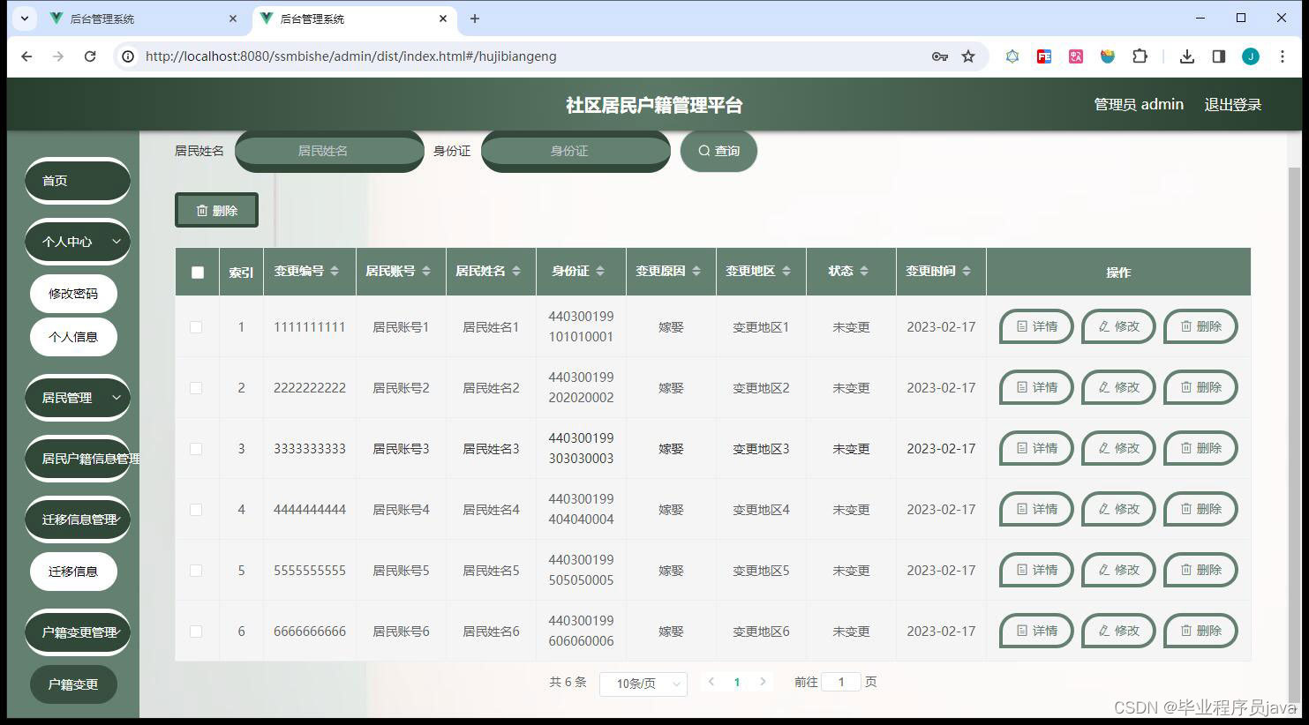
Task: Open the browser extensions puzzle icon
Action: click(1140, 56)
